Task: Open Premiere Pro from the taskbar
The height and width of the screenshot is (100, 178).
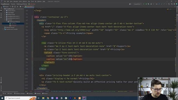Action: pyautogui.click(x=70, y=98)
